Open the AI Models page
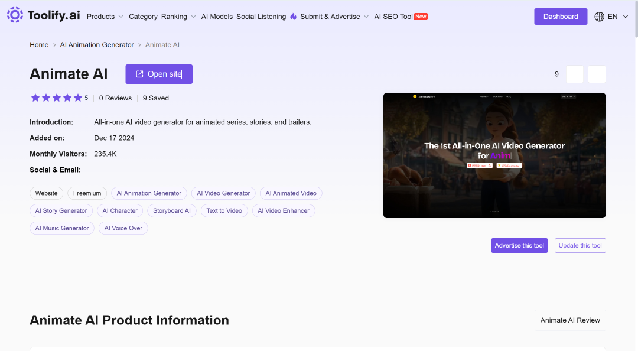The height and width of the screenshot is (351, 638). click(217, 17)
